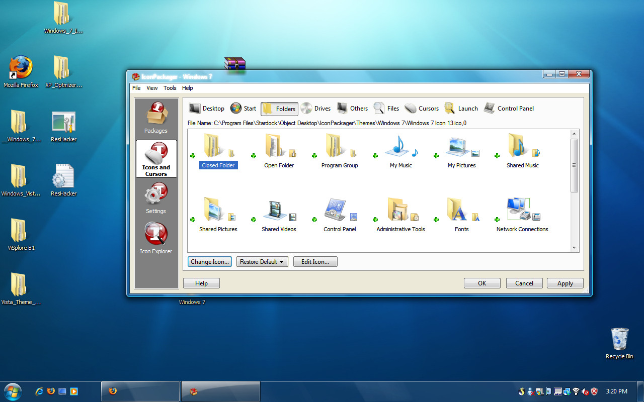Click the icon list vertical scrollbar thumb

click(x=574, y=165)
